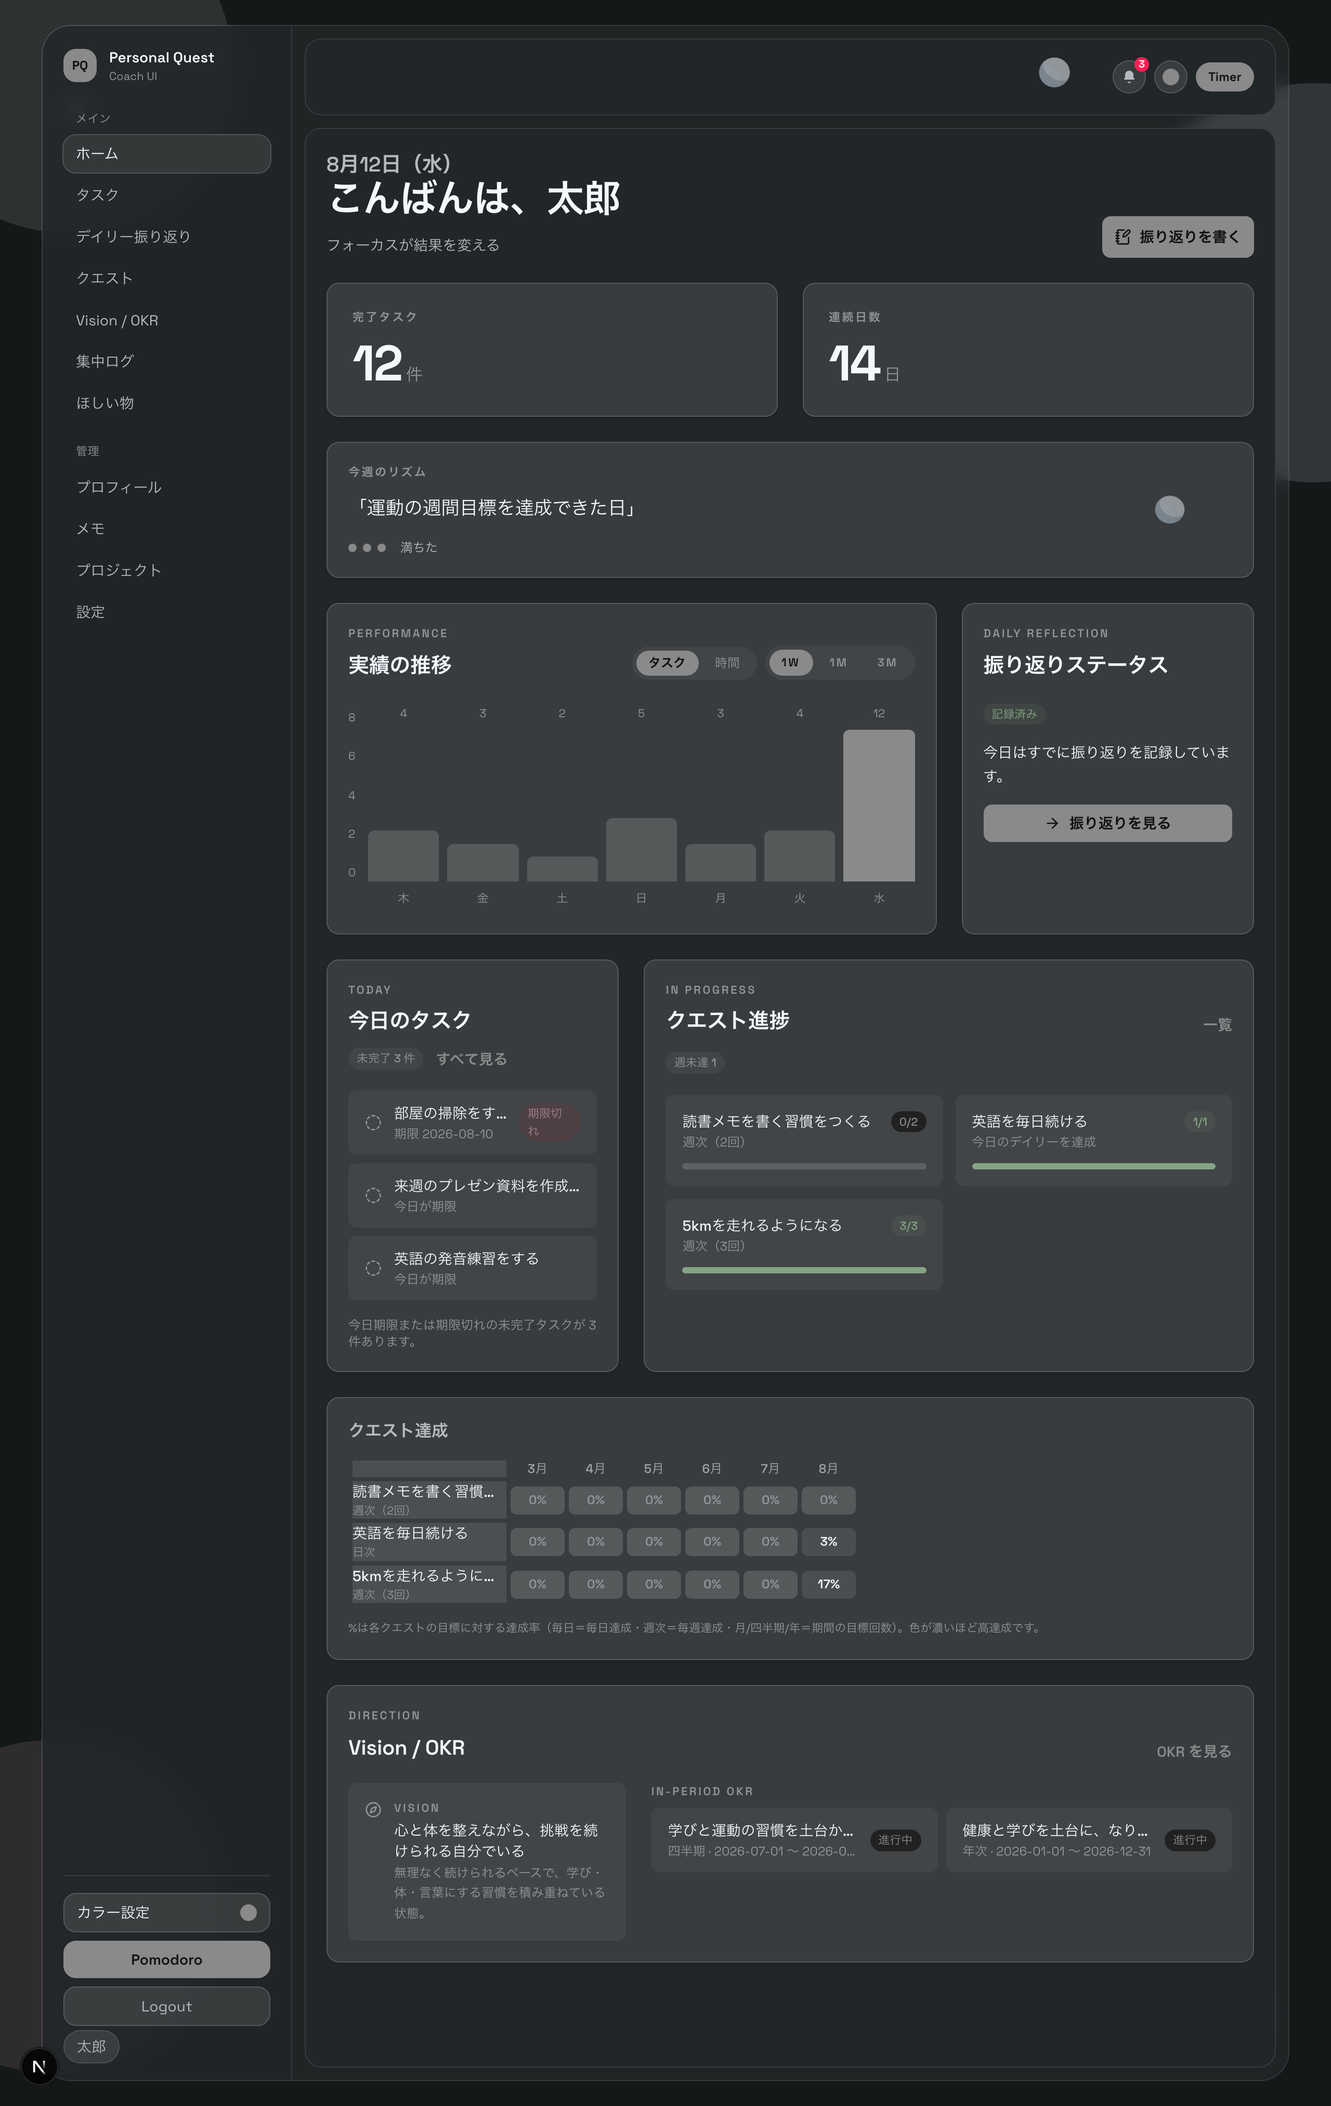Open 完了タスク stats card
The height and width of the screenshot is (2106, 1331).
(x=551, y=350)
